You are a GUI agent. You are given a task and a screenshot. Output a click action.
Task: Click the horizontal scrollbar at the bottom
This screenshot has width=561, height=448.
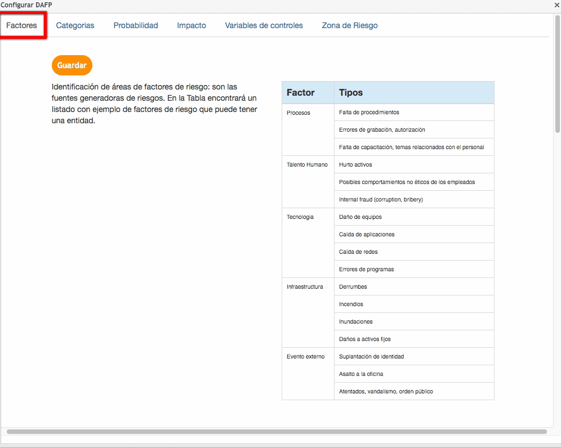(276, 432)
